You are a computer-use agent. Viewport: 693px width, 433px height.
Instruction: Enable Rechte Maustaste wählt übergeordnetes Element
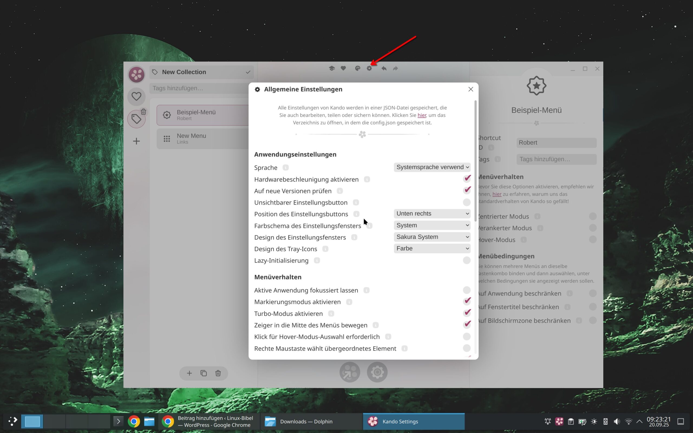(467, 348)
